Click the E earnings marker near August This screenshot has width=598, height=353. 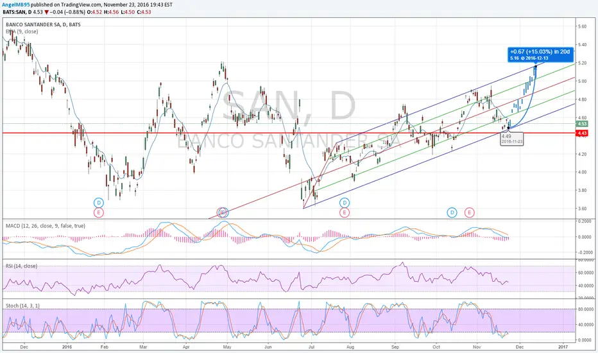tap(345, 212)
